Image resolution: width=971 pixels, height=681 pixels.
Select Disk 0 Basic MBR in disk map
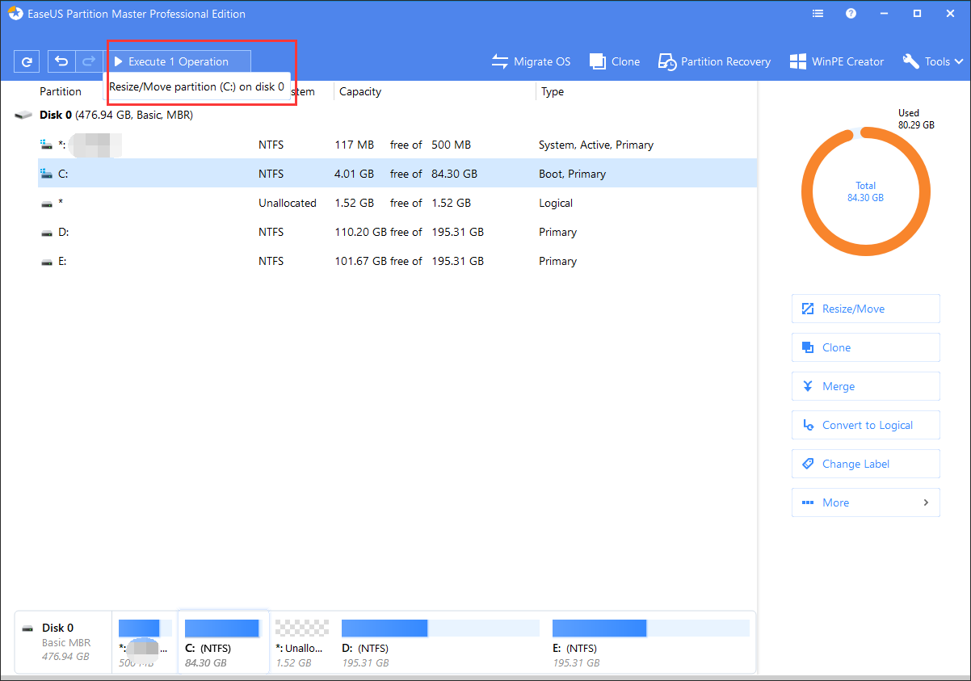64,641
